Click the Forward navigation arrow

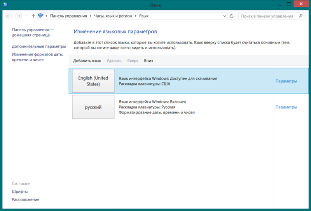click(19, 16)
